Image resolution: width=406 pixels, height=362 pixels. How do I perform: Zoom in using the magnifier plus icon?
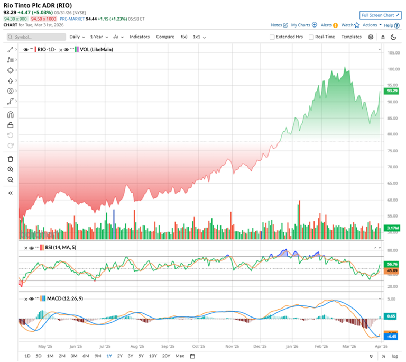tap(11, 169)
